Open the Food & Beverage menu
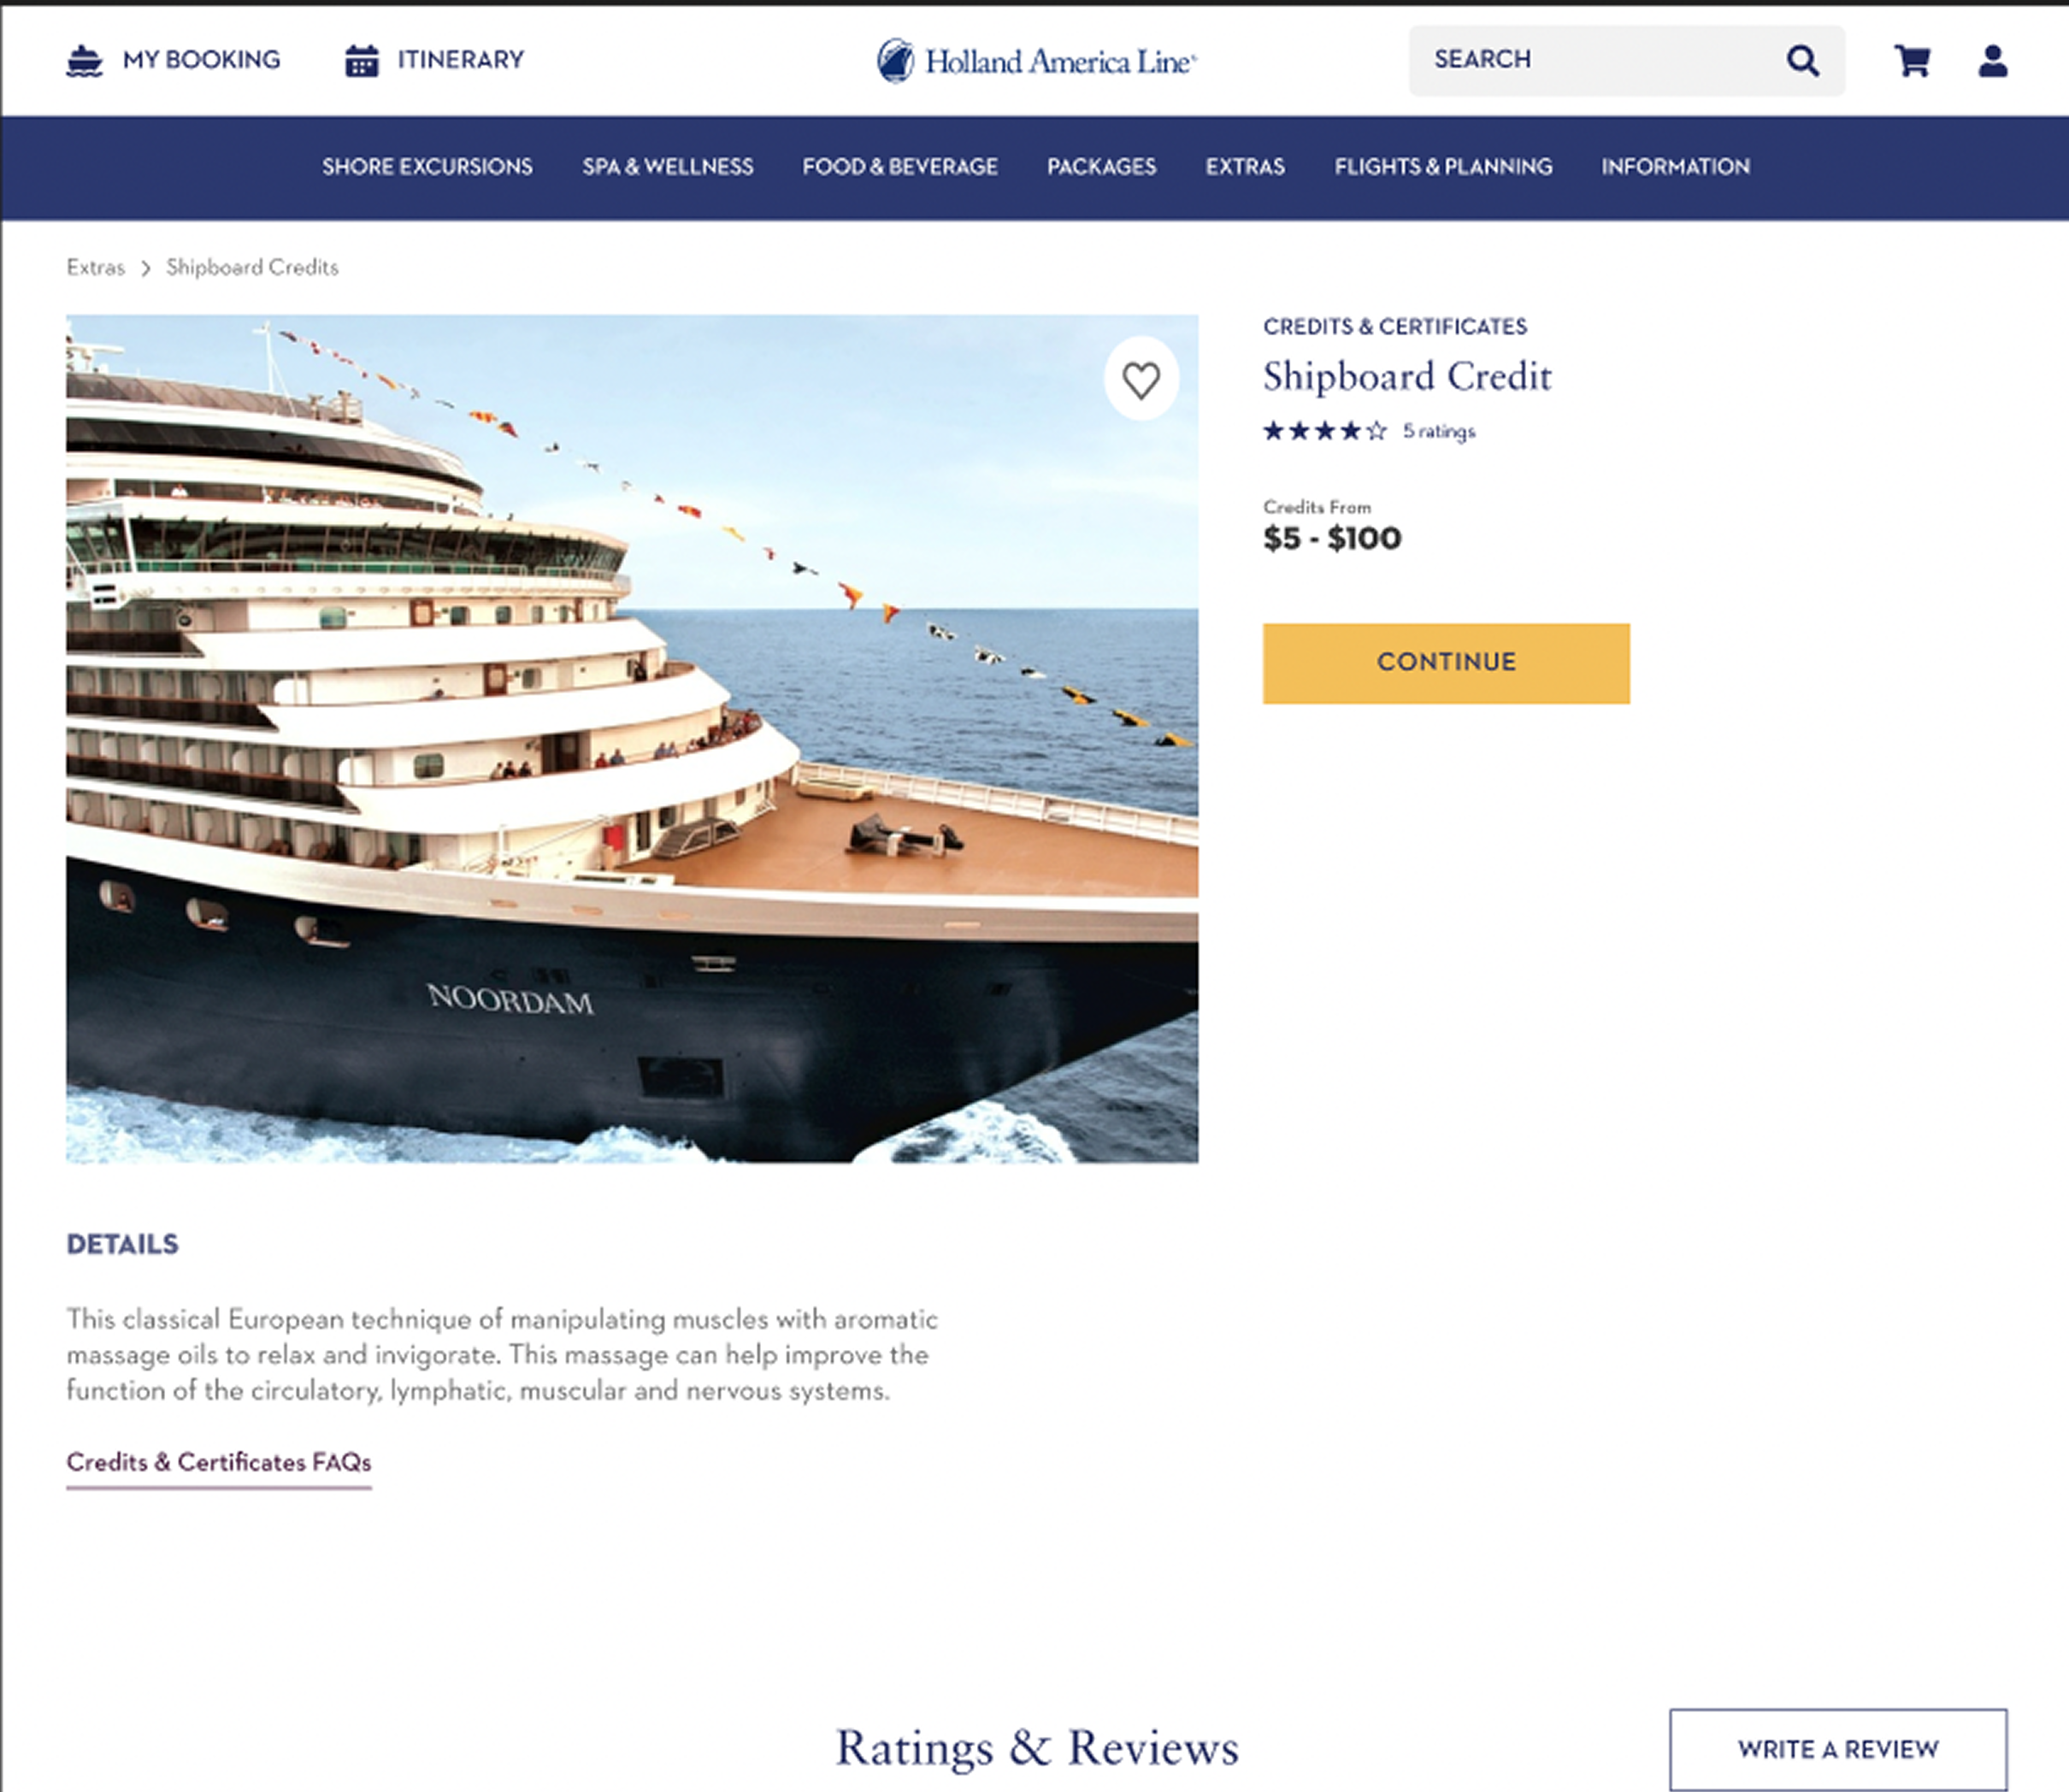2069x1792 pixels. [900, 167]
